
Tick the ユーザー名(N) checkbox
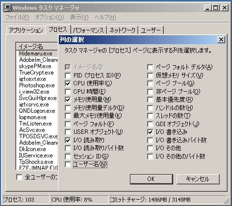68,164
